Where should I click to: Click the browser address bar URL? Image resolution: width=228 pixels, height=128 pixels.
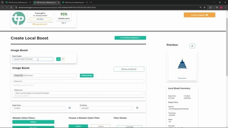[57, 7]
